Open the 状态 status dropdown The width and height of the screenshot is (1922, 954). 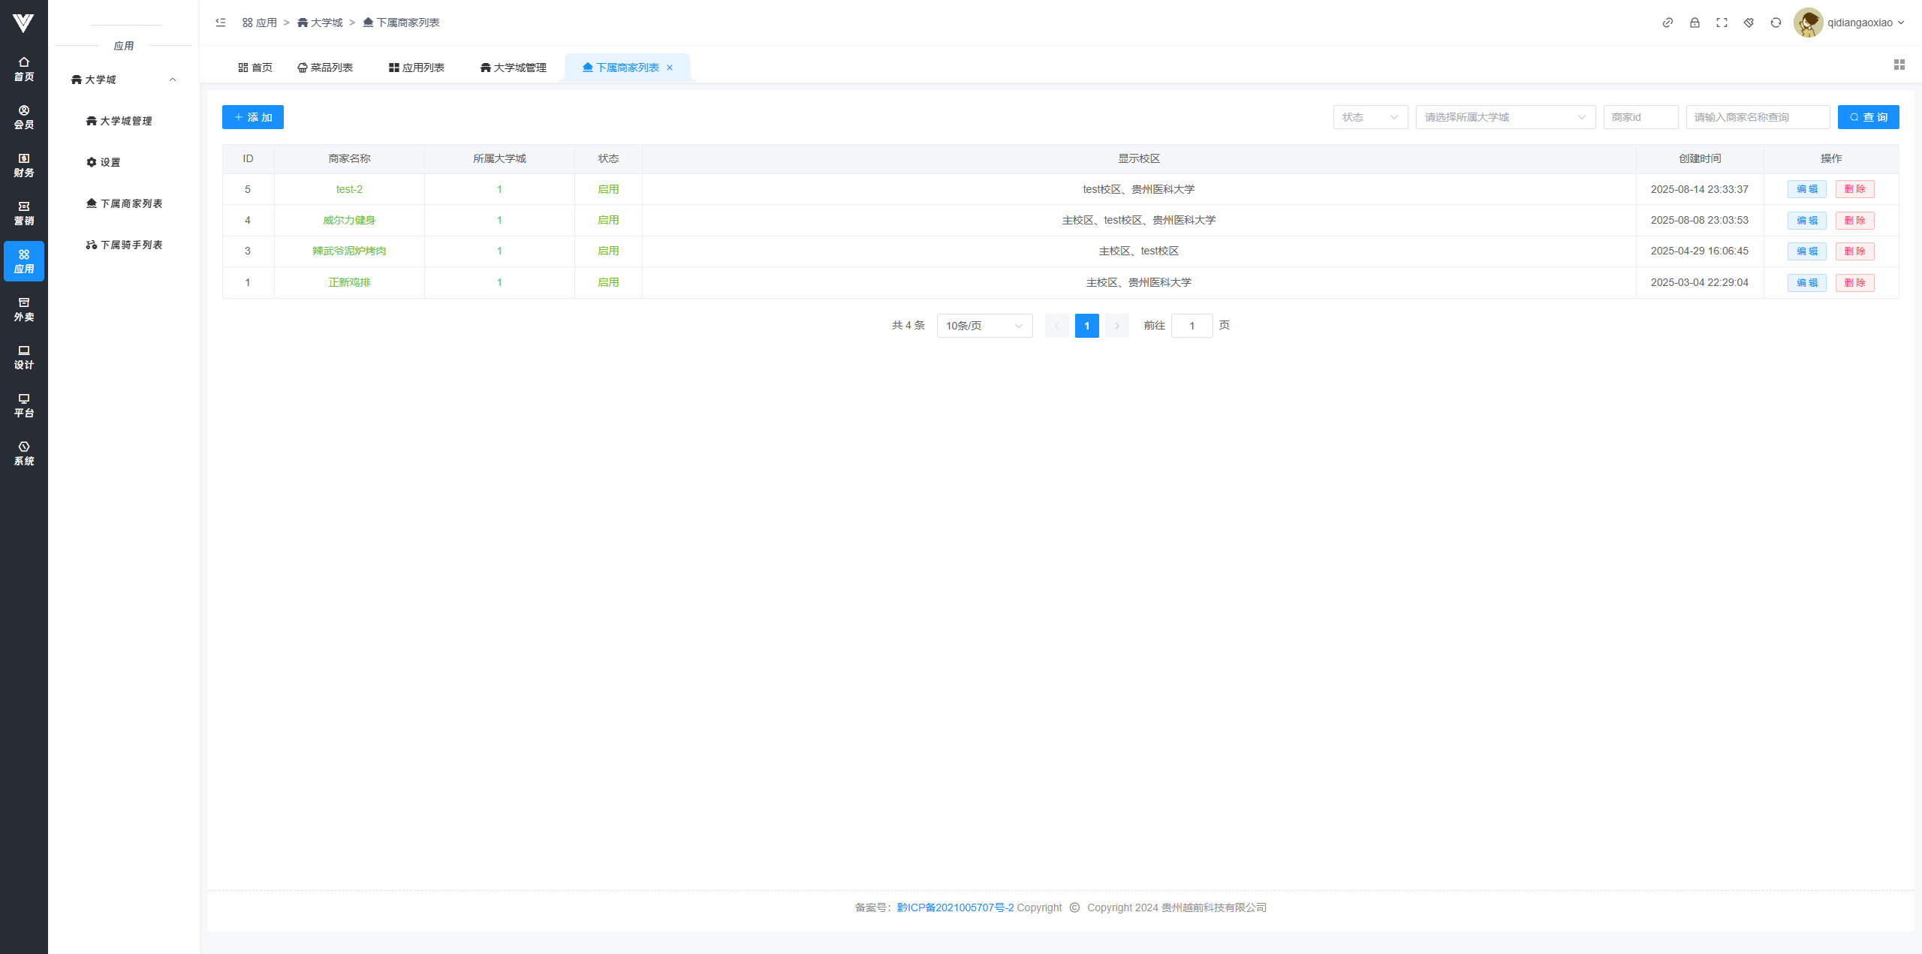[1370, 117]
